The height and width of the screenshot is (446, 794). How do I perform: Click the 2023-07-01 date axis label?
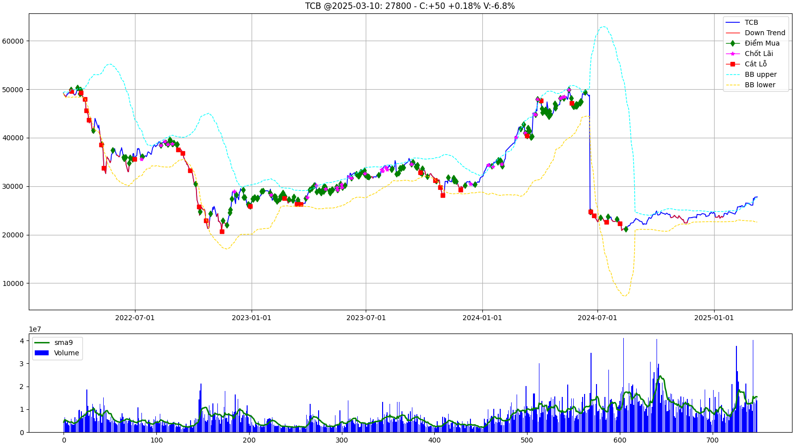366,318
